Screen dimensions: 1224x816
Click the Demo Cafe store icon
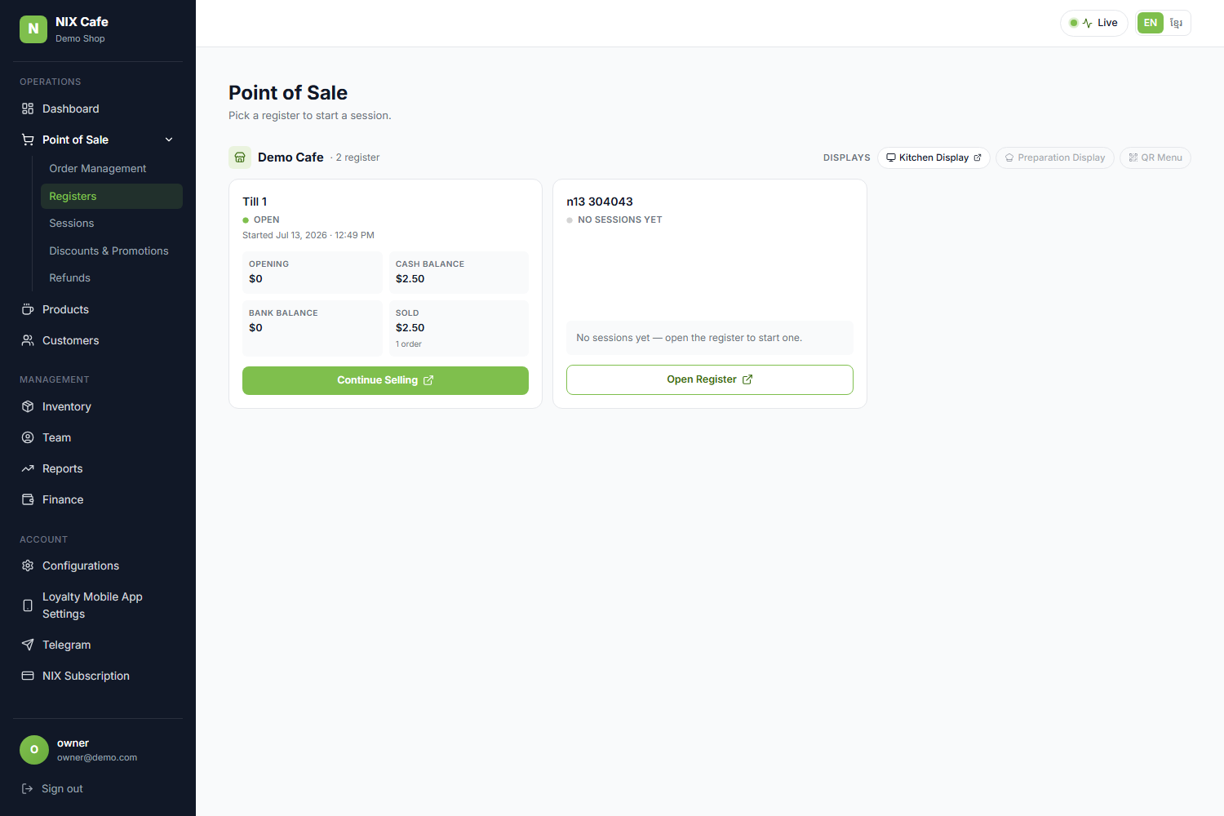240,157
